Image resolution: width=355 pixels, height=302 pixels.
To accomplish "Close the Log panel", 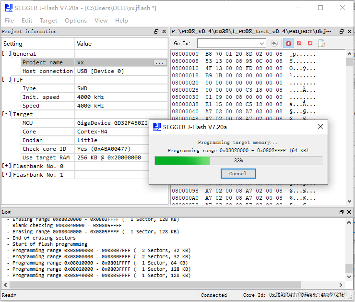I will click(x=349, y=212).
